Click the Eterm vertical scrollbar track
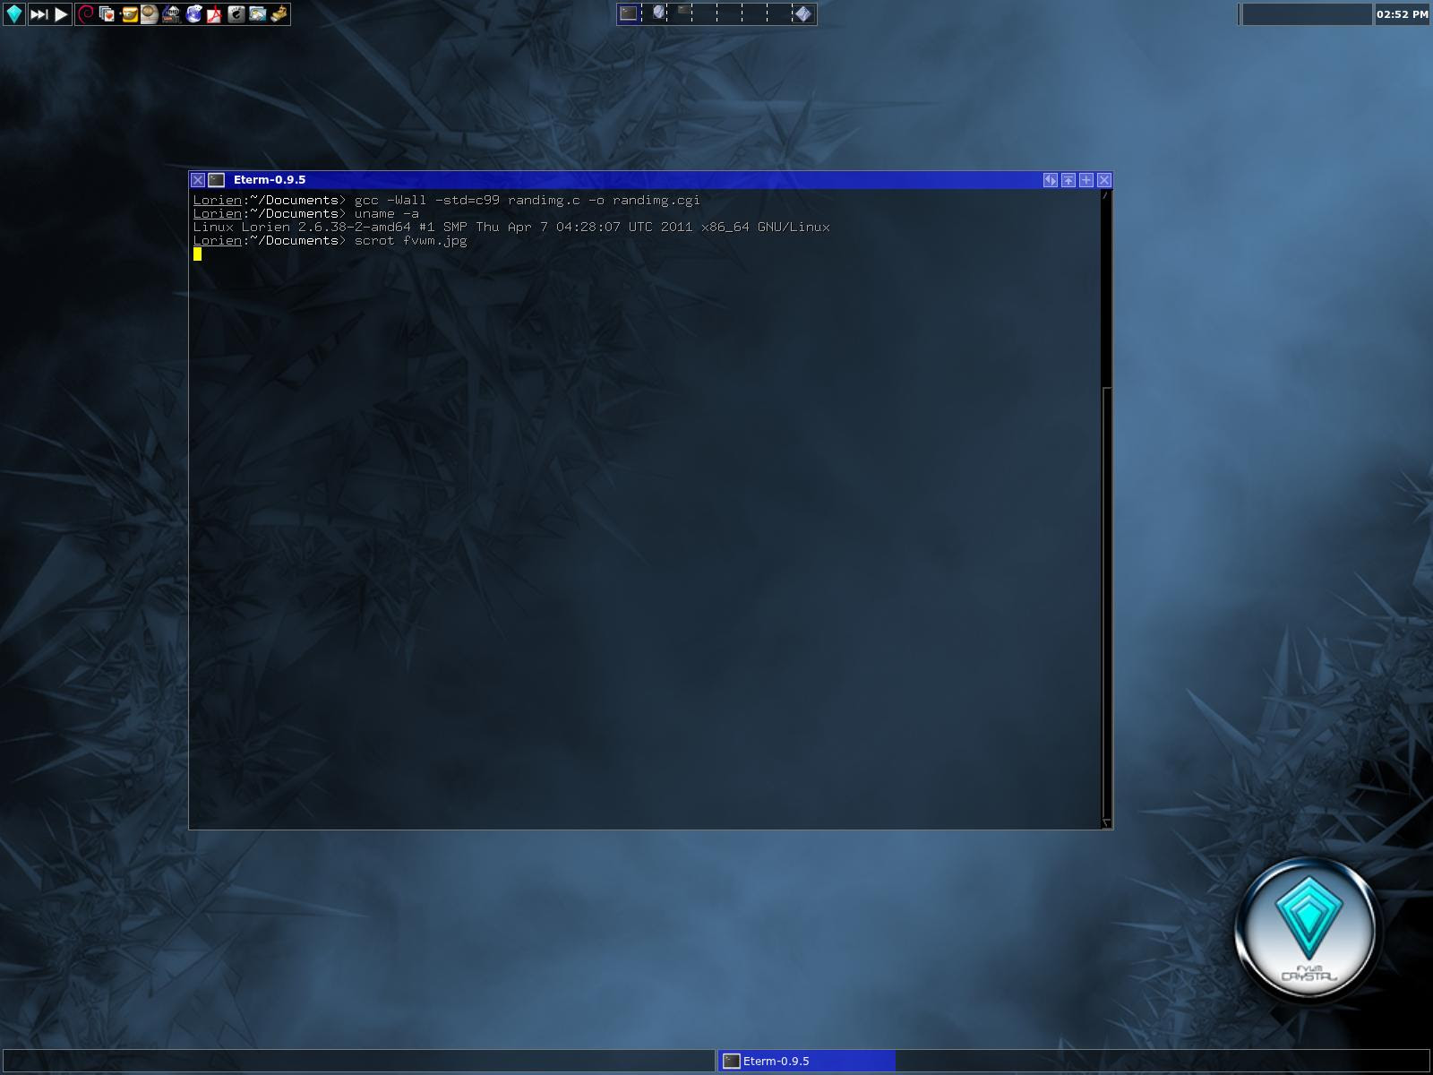Image resolution: width=1433 pixels, height=1075 pixels. [x=1106, y=509]
